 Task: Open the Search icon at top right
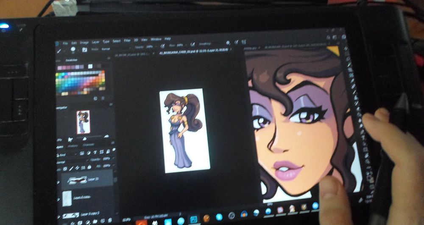328,38
